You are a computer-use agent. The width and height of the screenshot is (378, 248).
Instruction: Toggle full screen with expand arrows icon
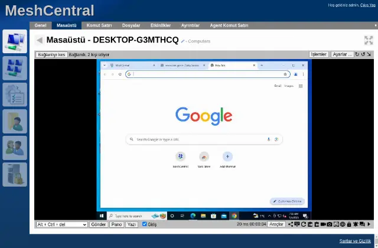(369, 40)
